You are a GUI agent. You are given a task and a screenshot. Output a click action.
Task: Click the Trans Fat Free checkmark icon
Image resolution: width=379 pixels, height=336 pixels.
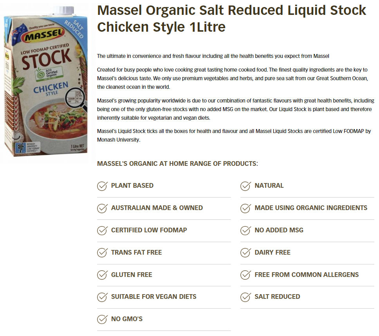tap(102, 252)
